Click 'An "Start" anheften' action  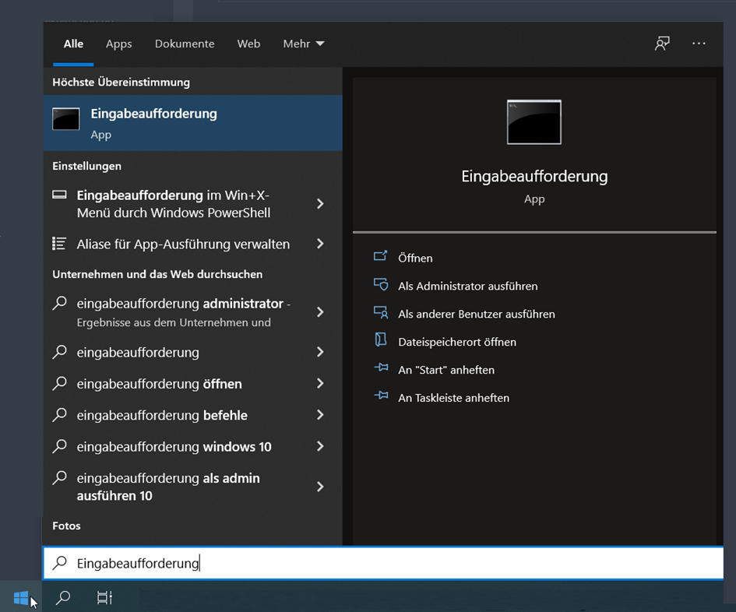(x=445, y=370)
